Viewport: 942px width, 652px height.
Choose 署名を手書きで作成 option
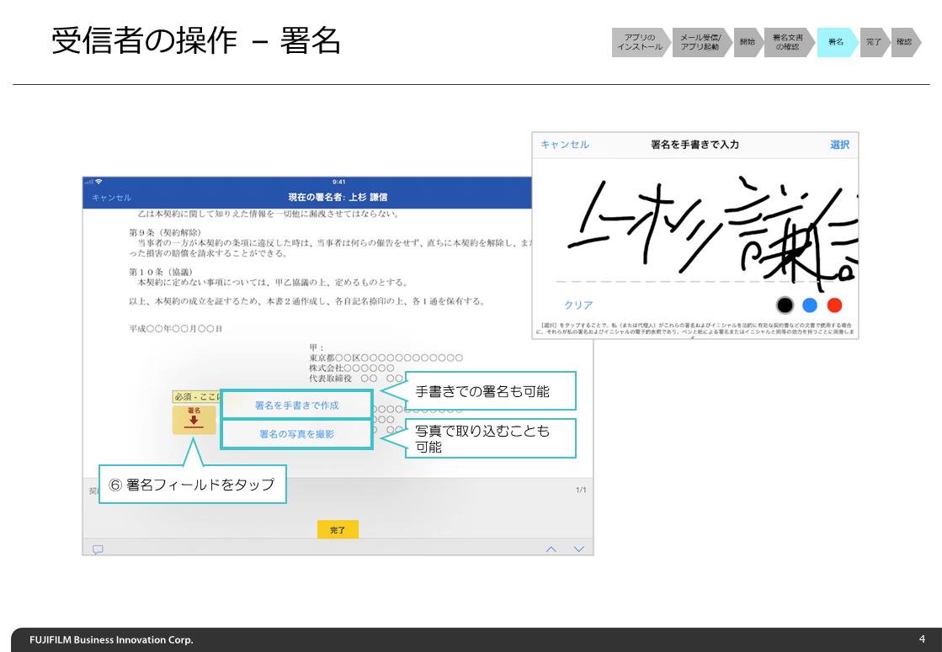click(x=296, y=404)
